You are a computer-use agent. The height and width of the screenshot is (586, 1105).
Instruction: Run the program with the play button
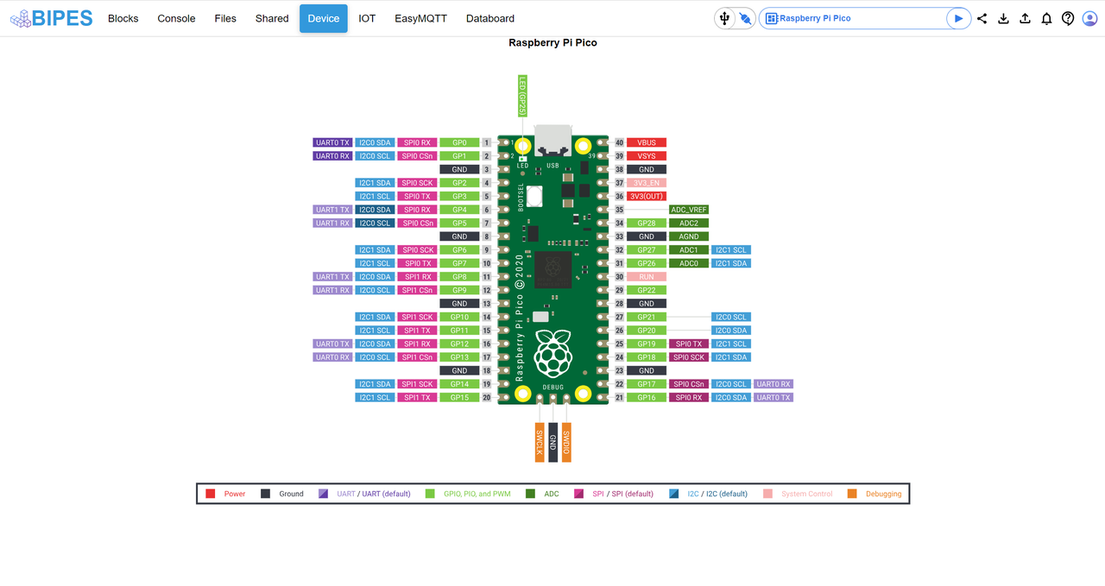(958, 18)
